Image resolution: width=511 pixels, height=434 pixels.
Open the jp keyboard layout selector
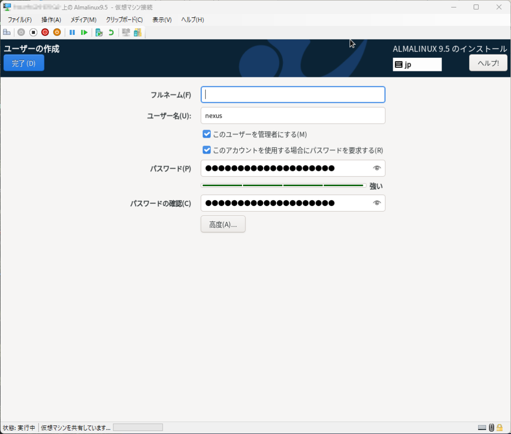pyautogui.click(x=417, y=64)
